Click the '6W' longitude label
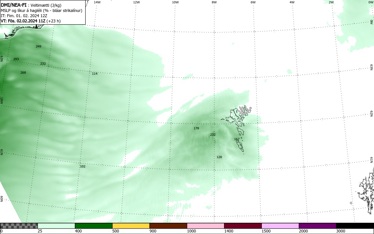 (x=253, y=2)
